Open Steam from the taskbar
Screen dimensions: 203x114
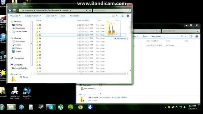41,107
